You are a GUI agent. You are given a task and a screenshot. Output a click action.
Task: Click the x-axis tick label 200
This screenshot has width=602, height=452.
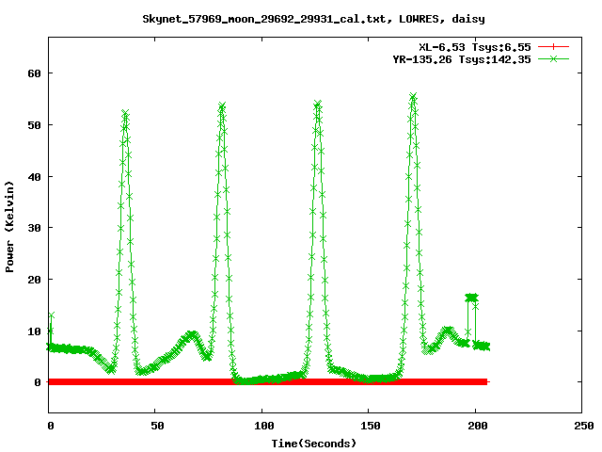[x=477, y=426]
